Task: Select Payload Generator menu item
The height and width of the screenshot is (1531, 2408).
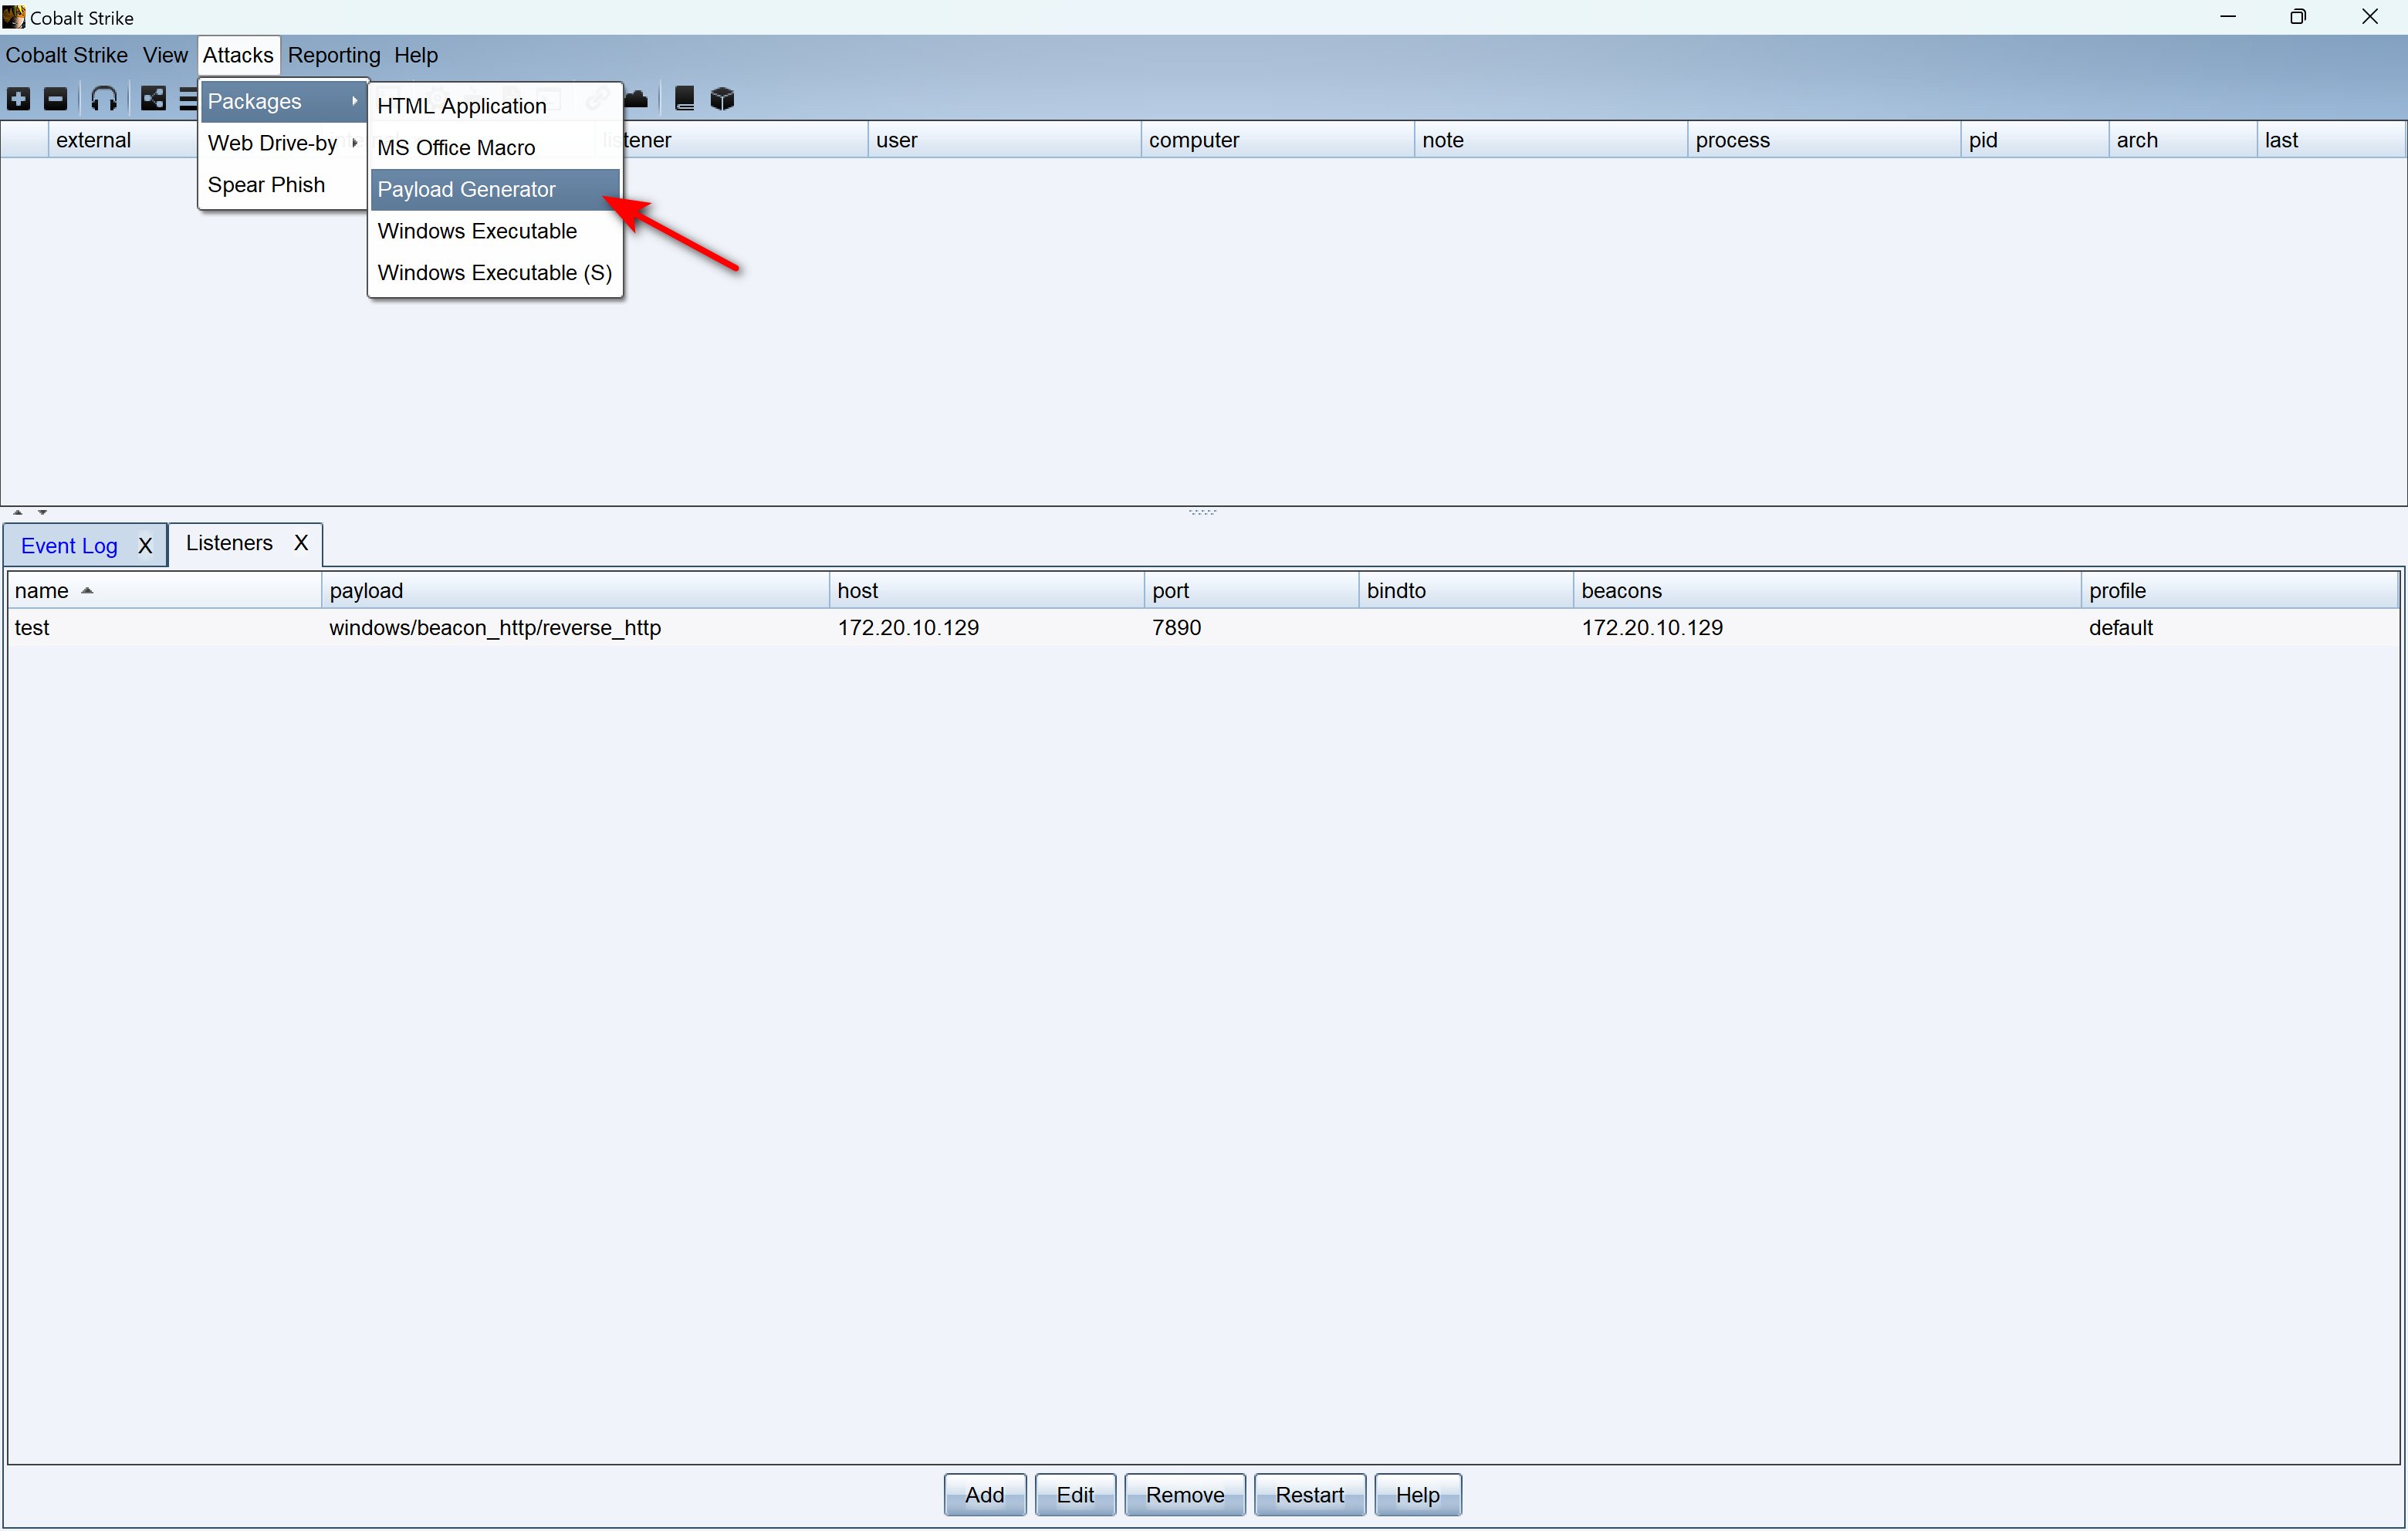Action: 466,189
